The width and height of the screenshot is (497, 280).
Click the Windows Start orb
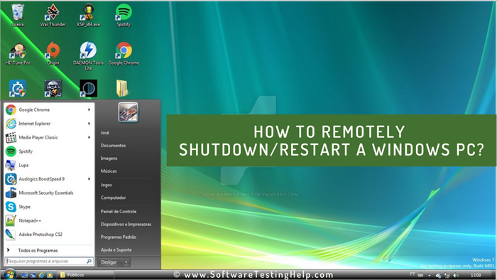tap(9, 274)
